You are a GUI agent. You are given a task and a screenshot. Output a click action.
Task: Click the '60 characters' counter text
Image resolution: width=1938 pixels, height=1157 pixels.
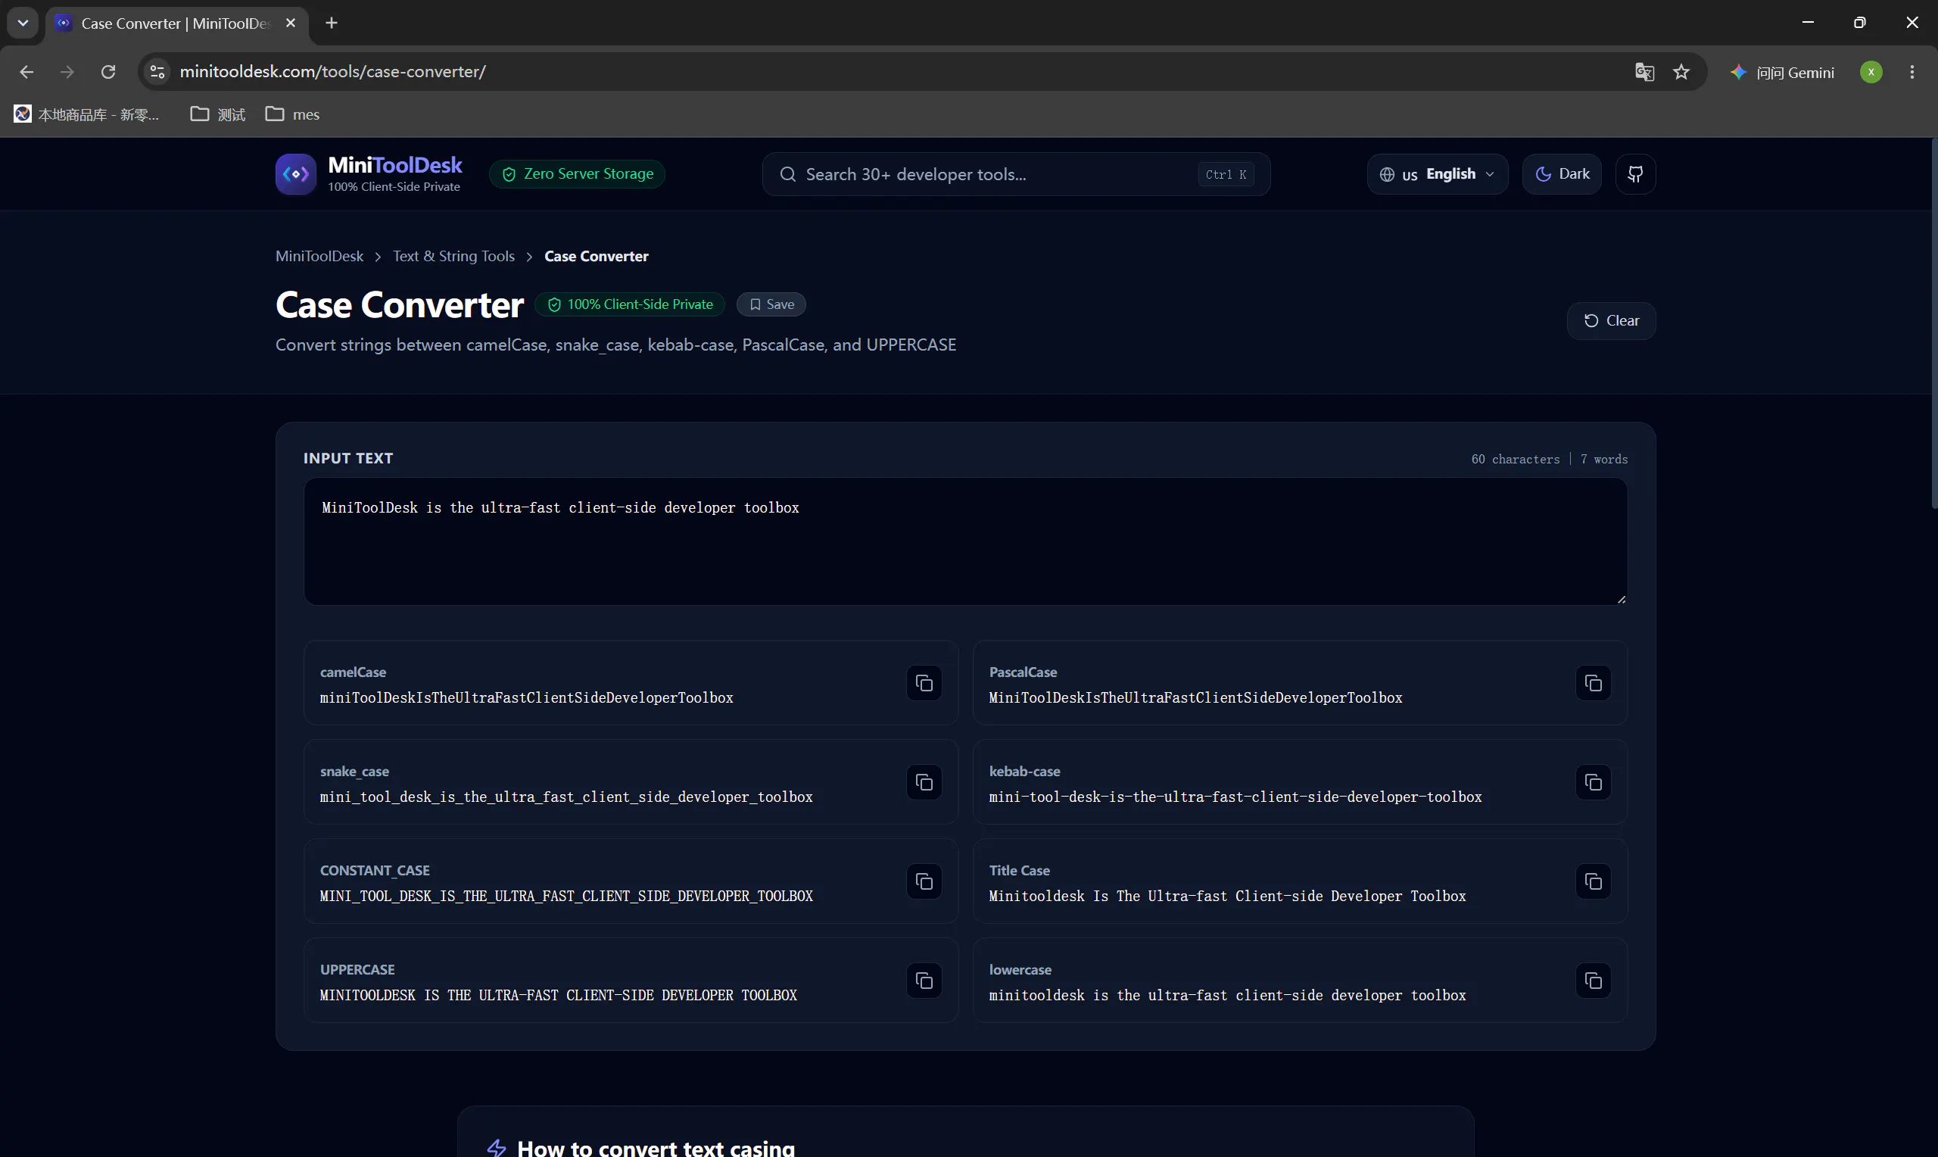coord(1515,459)
